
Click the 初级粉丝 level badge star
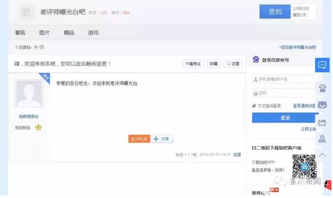click(38, 127)
